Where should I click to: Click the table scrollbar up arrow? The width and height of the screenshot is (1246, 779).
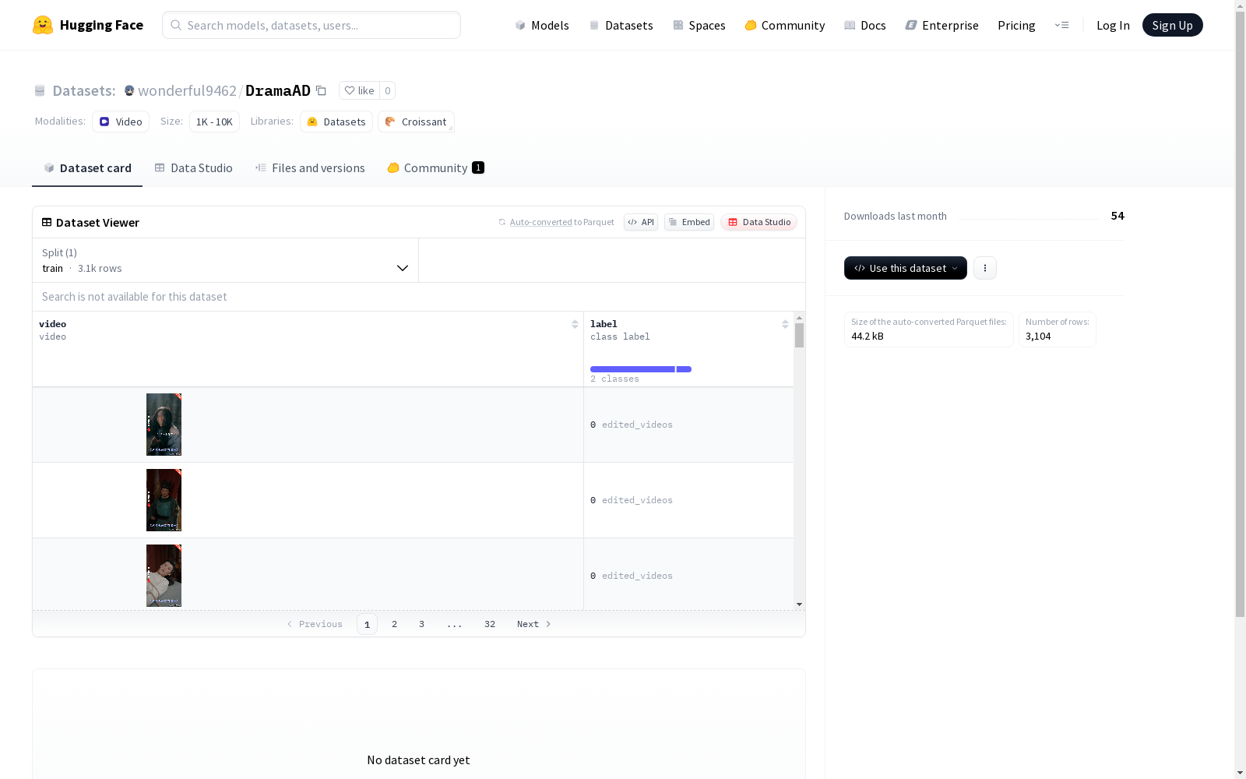(799, 318)
